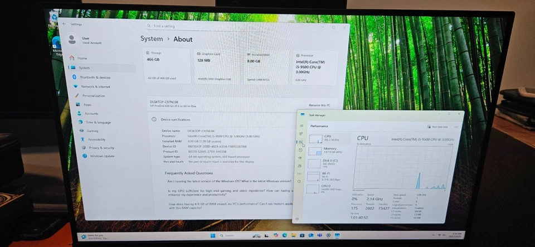Open FAQ about GPU for gaming
Image resolution: width=535 pixels, height=247 pixels.
[x=230, y=193]
